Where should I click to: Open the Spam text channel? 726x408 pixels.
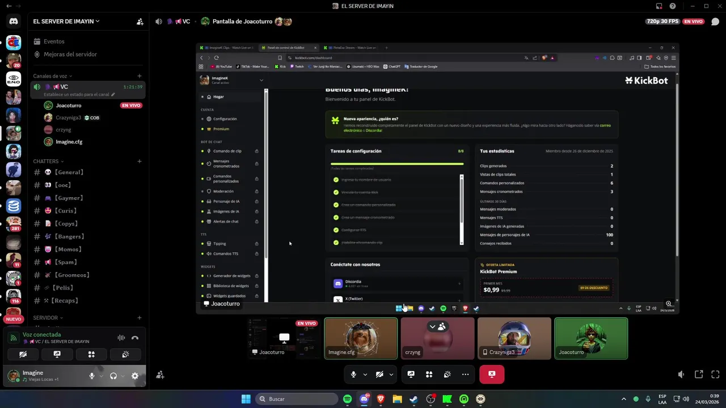[88, 262]
